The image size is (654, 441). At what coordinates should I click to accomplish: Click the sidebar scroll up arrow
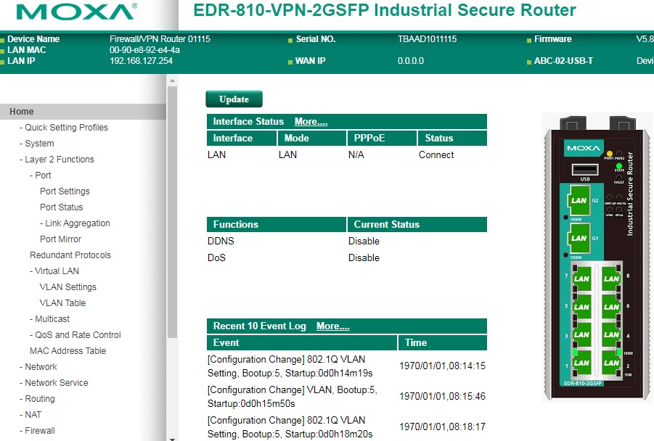(x=172, y=81)
